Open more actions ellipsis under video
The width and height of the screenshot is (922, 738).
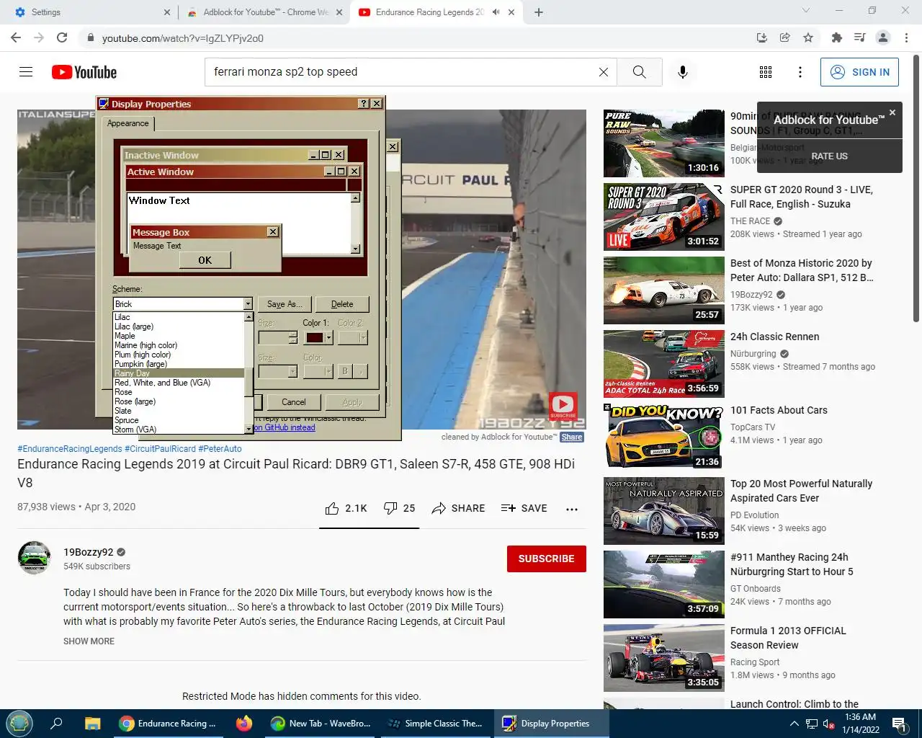tap(572, 509)
